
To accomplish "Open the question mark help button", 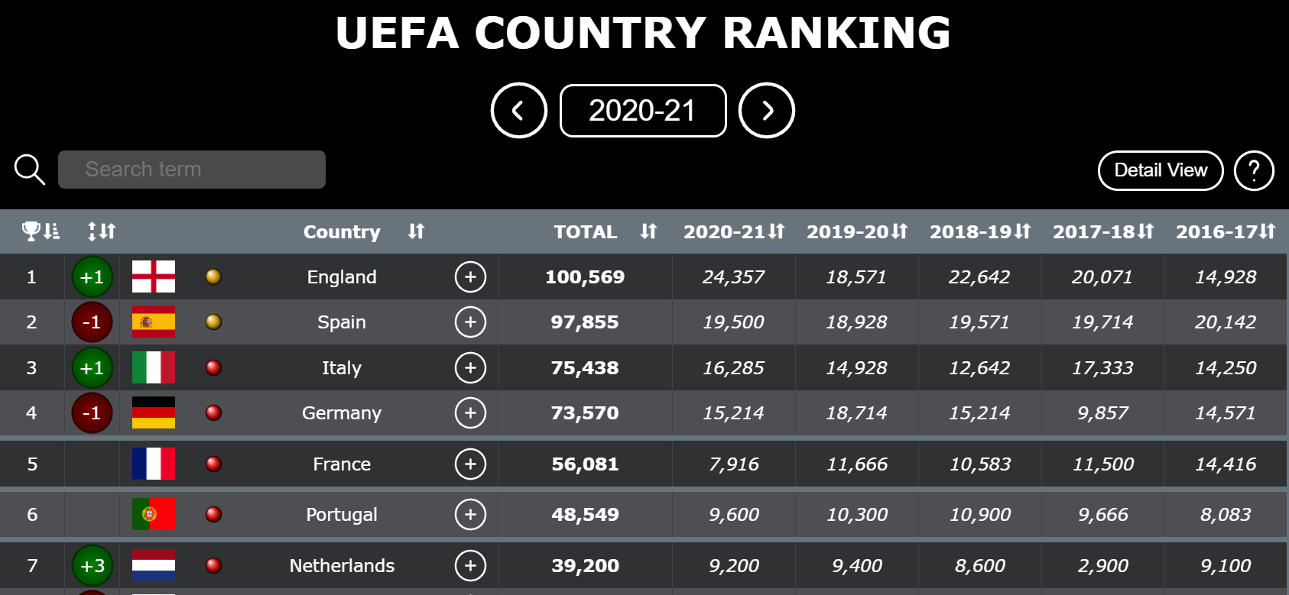I will [x=1254, y=170].
